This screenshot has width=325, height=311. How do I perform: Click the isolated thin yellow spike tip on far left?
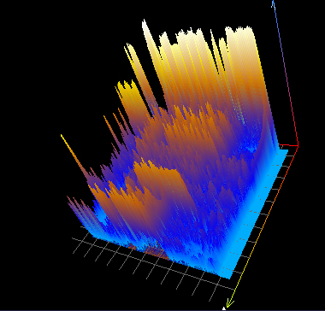click(x=62, y=136)
